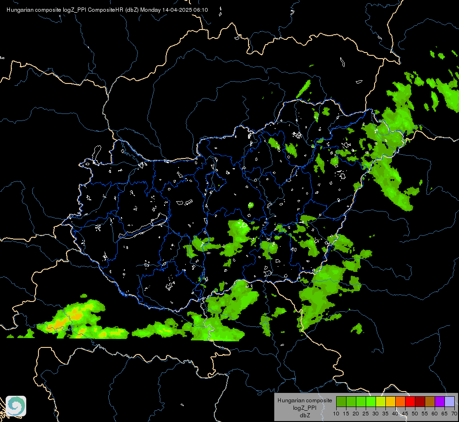Click the legend label 'Hungarian composite'
The width and height of the screenshot is (459, 422).
click(x=305, y=400)
